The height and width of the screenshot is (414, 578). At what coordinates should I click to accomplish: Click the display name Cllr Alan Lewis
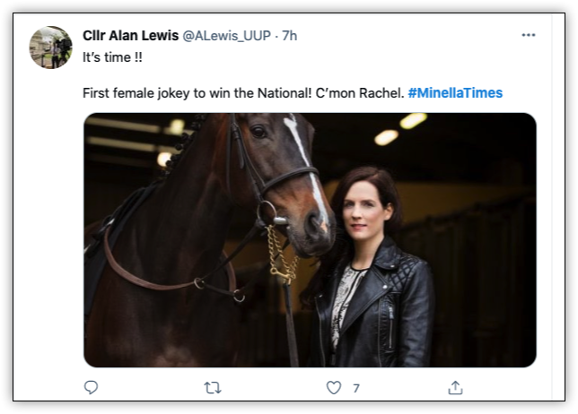coord(130,36)
